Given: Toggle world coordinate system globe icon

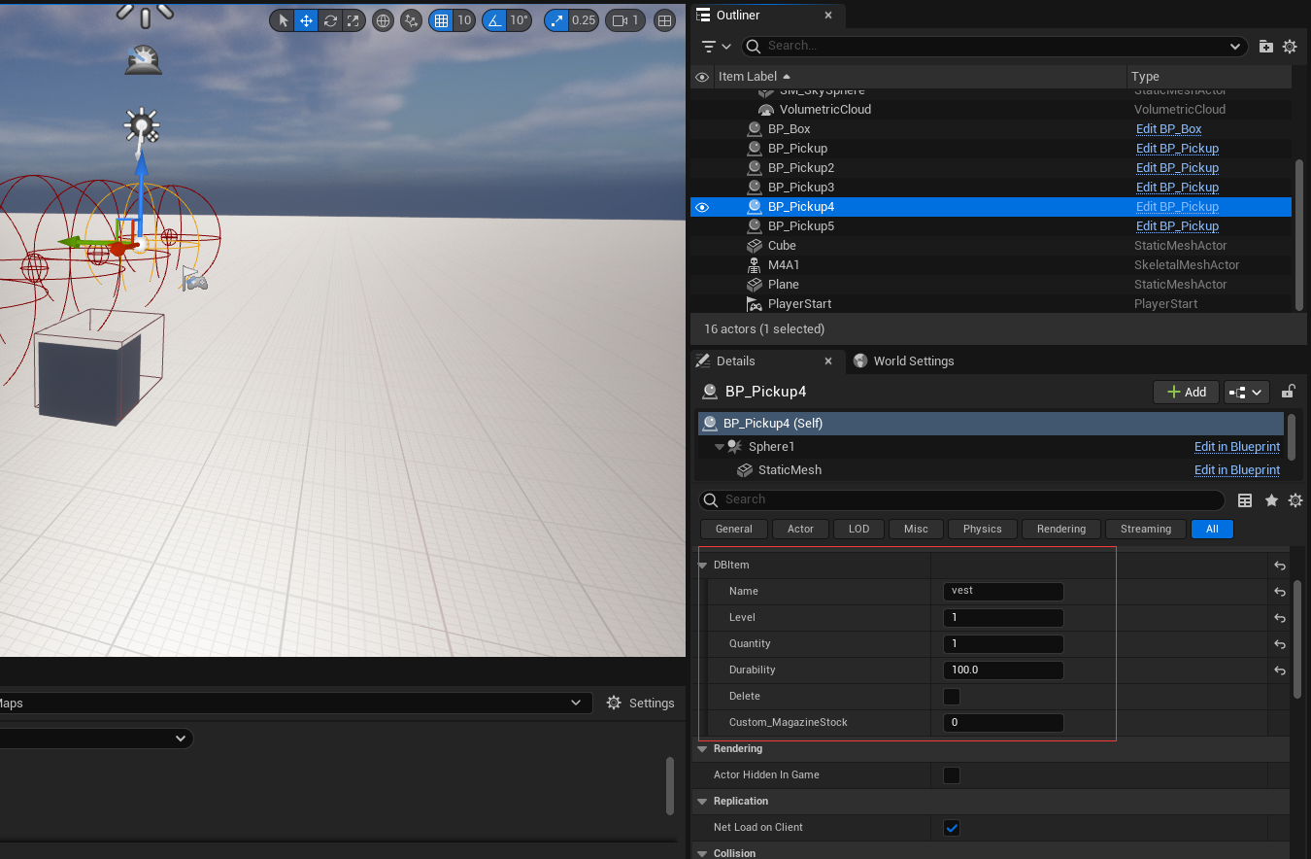Looking at the screenshot, I should pos(384,20).
